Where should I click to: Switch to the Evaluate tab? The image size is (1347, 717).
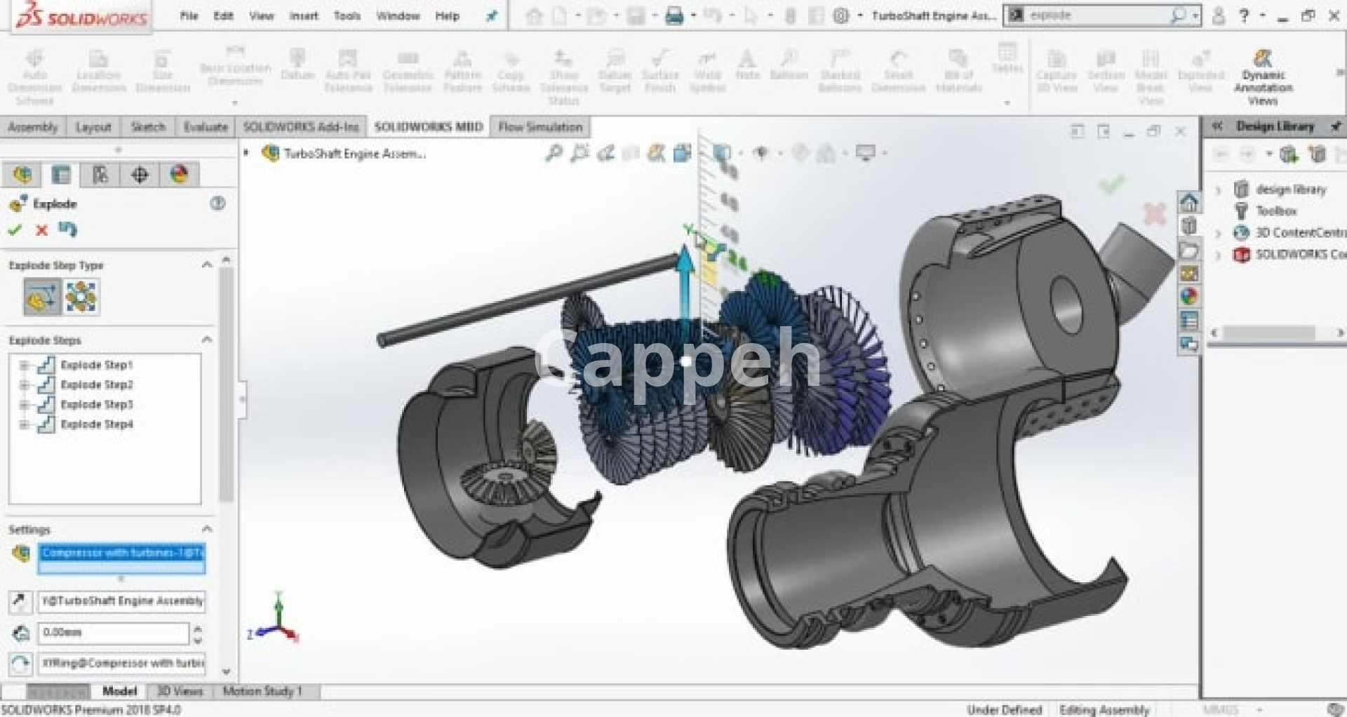(x=205, y=127)
